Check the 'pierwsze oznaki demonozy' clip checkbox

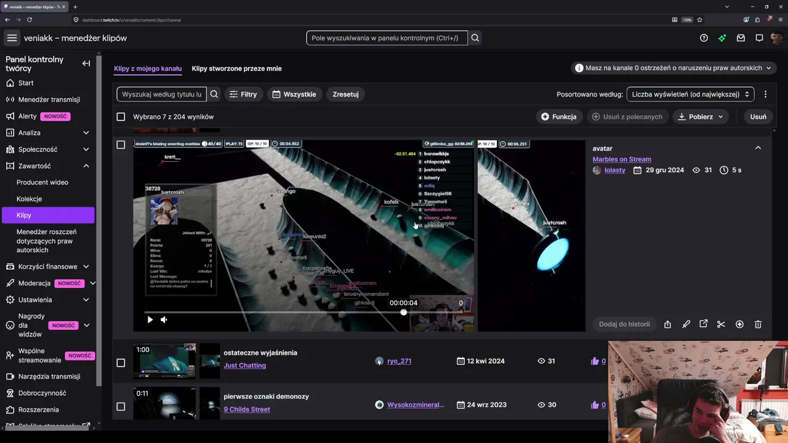click(121, 407)
